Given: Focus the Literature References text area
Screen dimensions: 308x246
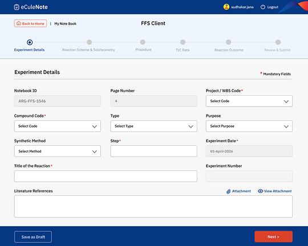Looking at the screenshot, I should tap(153, 206).
